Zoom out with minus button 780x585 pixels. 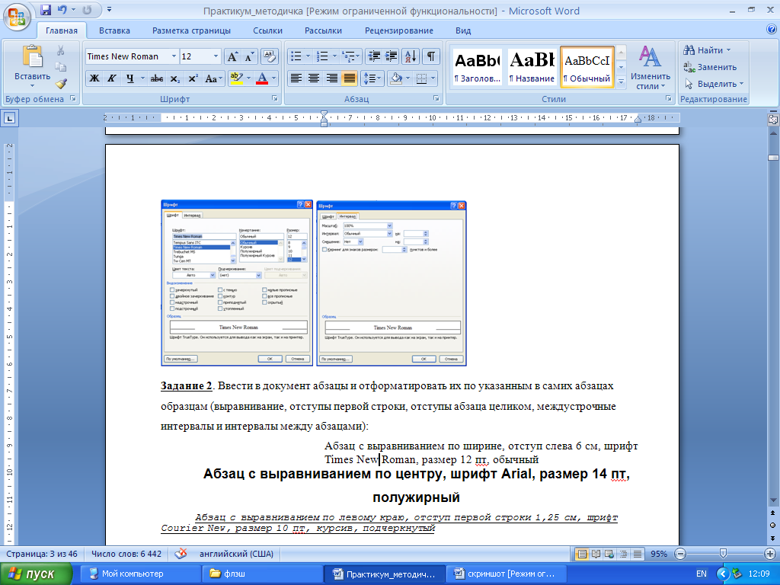click(680, 554)
